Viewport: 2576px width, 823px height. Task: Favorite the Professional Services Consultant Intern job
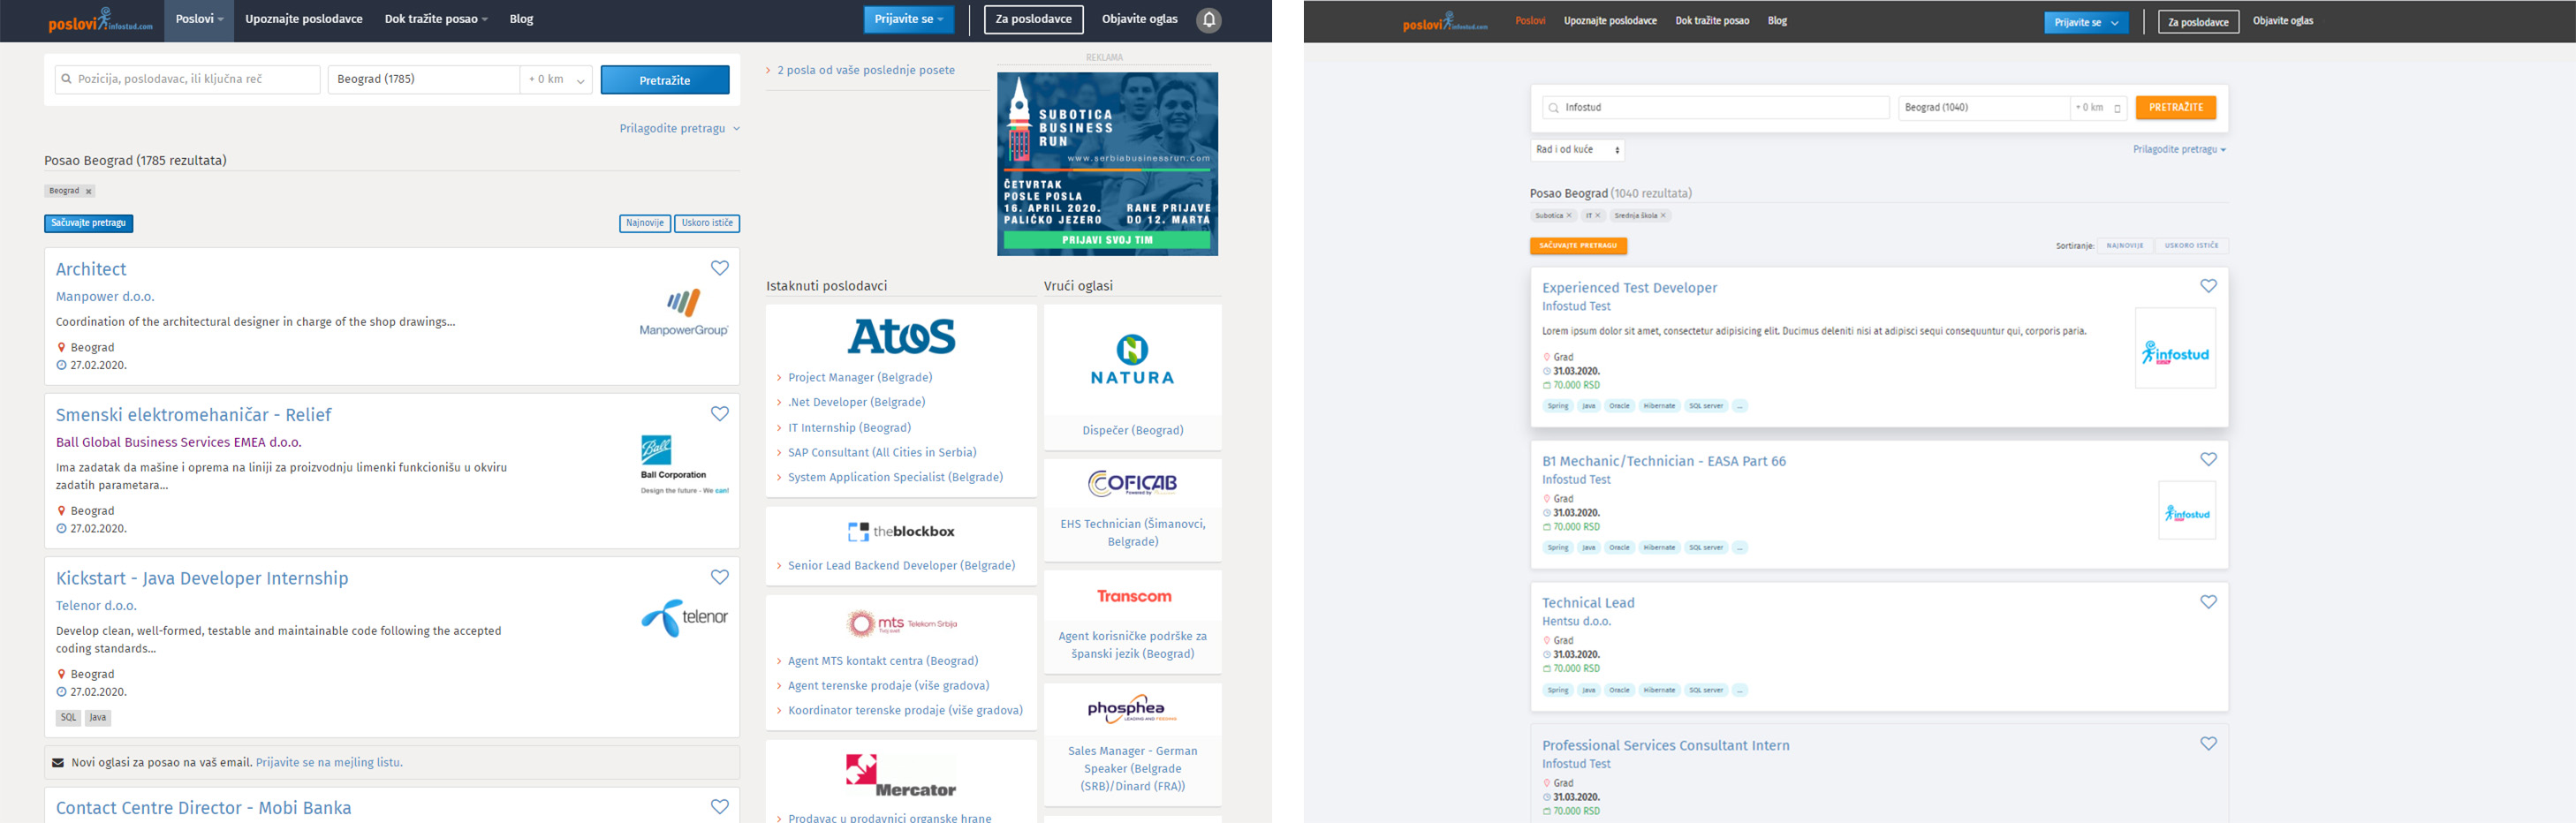pyautogui.click(x=2209, y=744)
